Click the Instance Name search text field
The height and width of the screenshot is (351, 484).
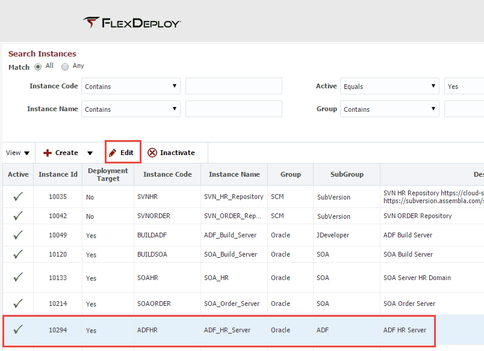point(234,109)
